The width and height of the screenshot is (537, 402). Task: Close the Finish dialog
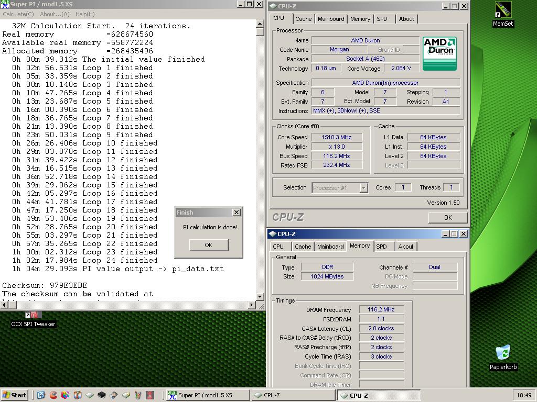click(x=237, y=213)
